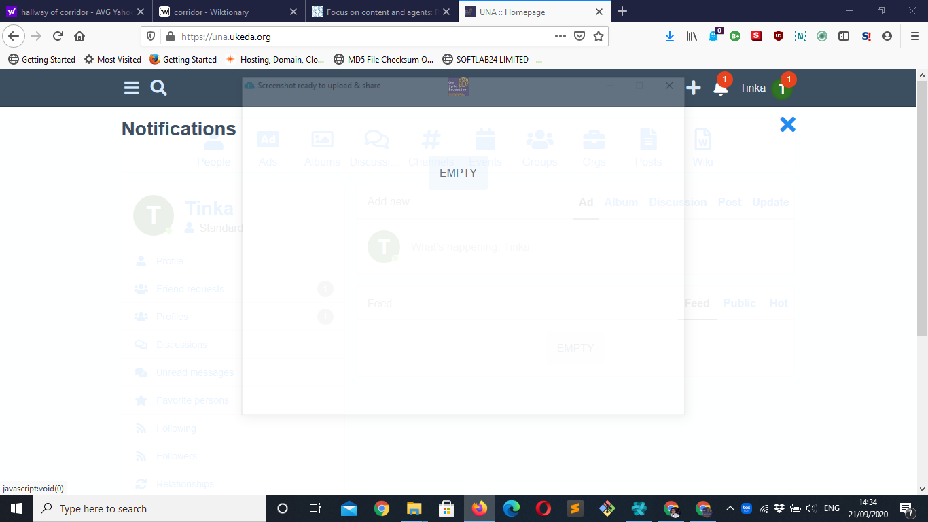Open the Firefox application menu
928x522 pixels.
point(914,37)
